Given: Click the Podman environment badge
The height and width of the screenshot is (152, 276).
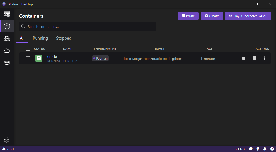Looking at the screenshot, I should click(100, 58).
